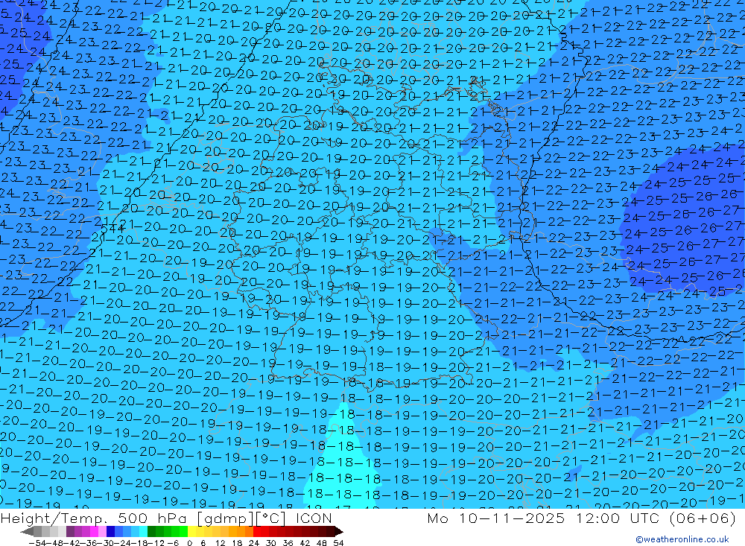Pick the cyan swatch left of green
Image resolution: width=745 pixels, height=546 pixels.
(143, 531)
